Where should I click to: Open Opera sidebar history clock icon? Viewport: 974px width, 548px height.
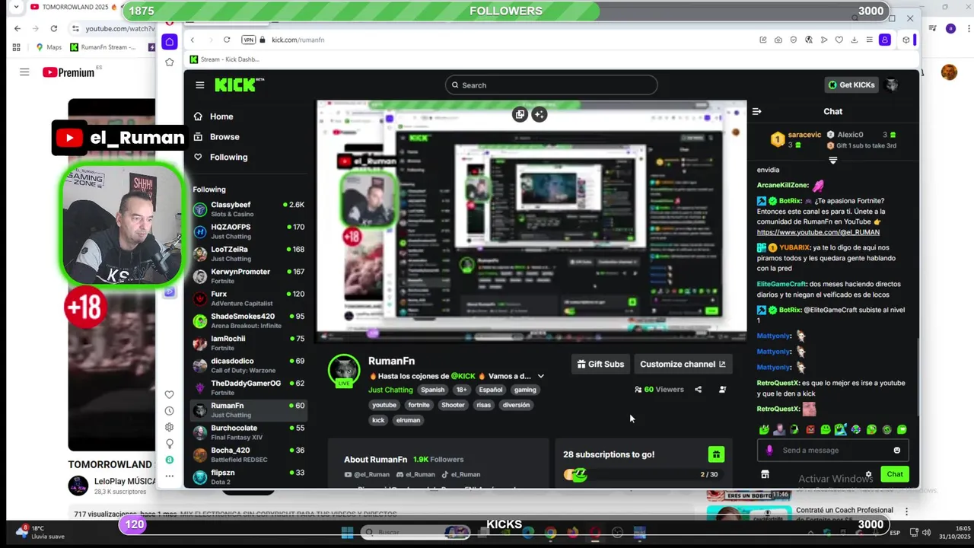pos(169,411)
